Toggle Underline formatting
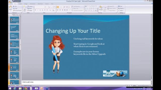The image size is (161, 90). pyautogui.click(x=40, y=10)
